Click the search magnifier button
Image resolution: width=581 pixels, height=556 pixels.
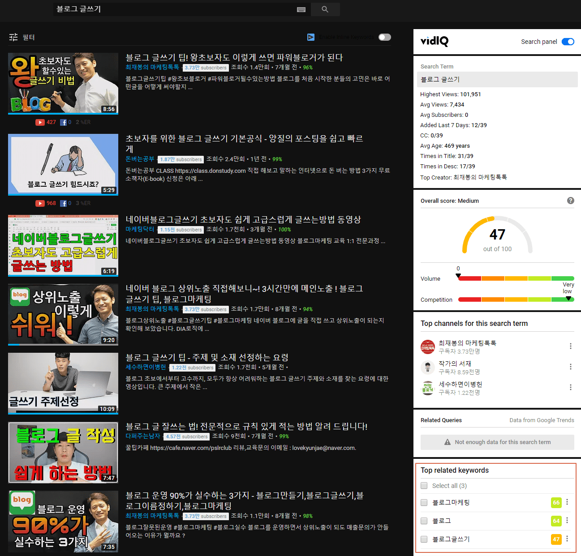(x=325, y=9)
